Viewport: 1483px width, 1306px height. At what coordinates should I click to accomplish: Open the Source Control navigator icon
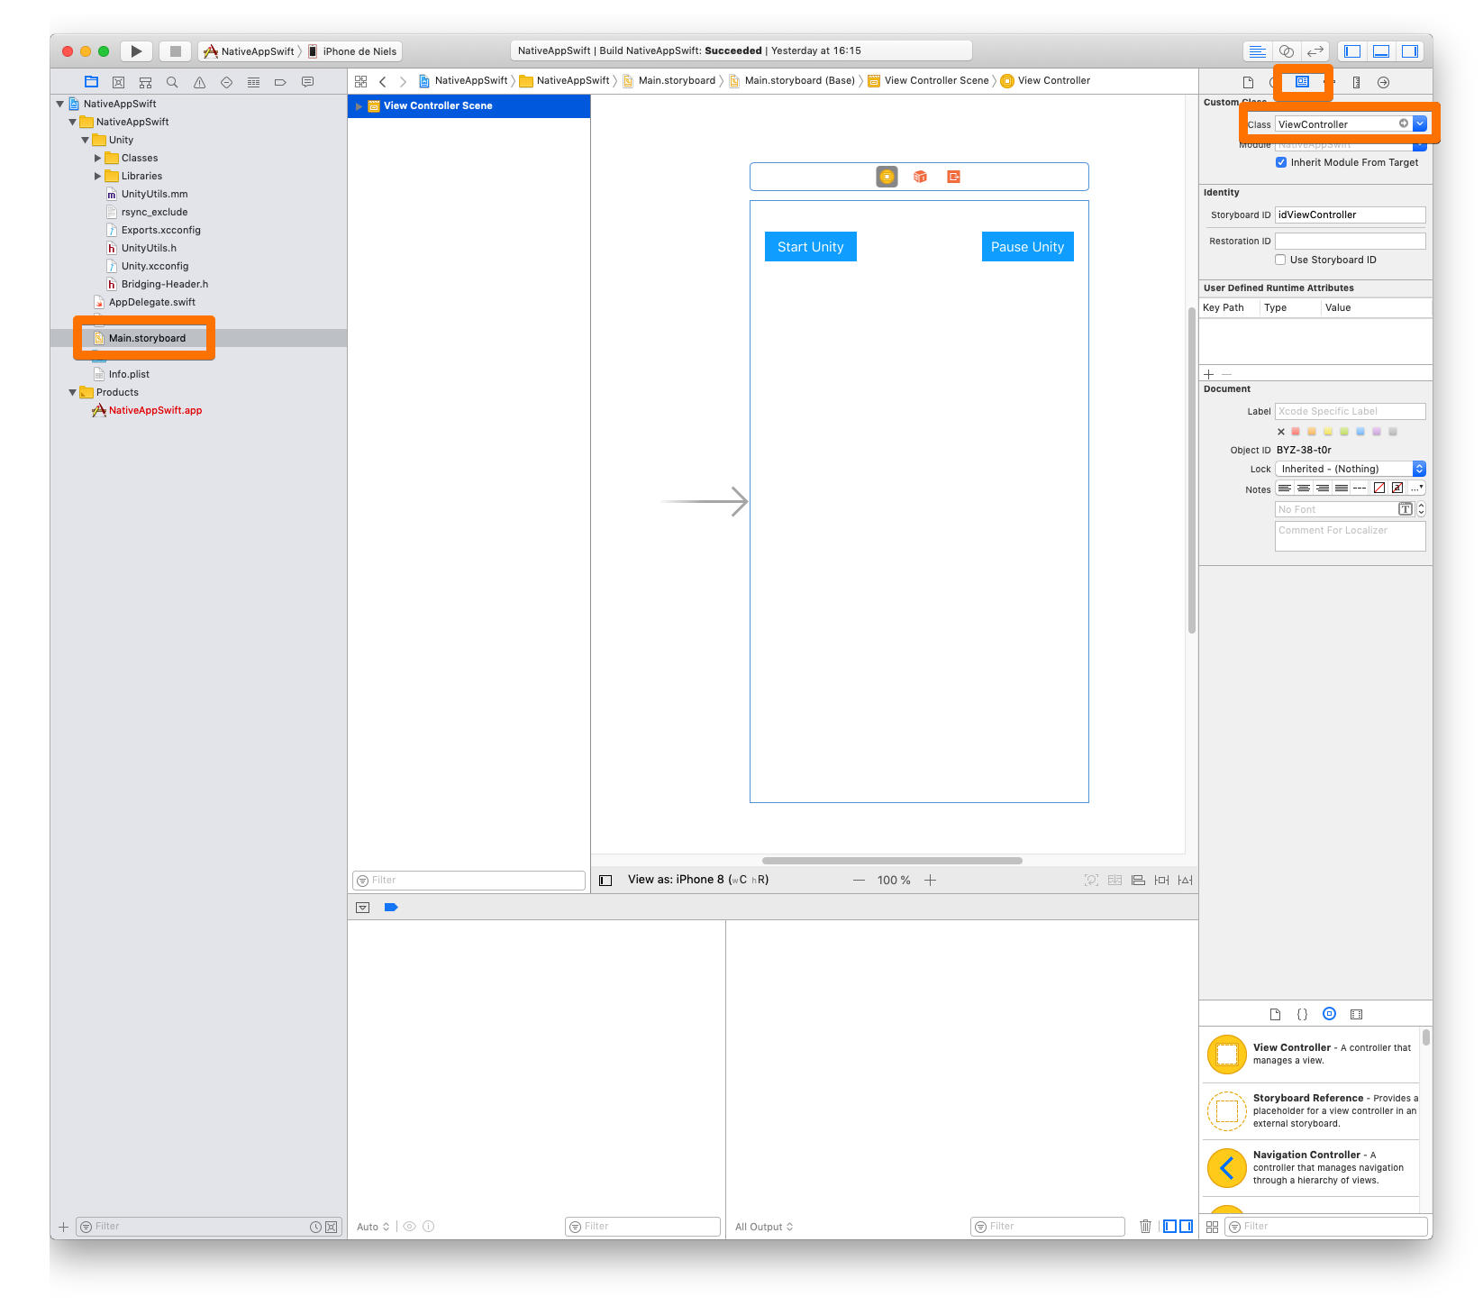118,82
